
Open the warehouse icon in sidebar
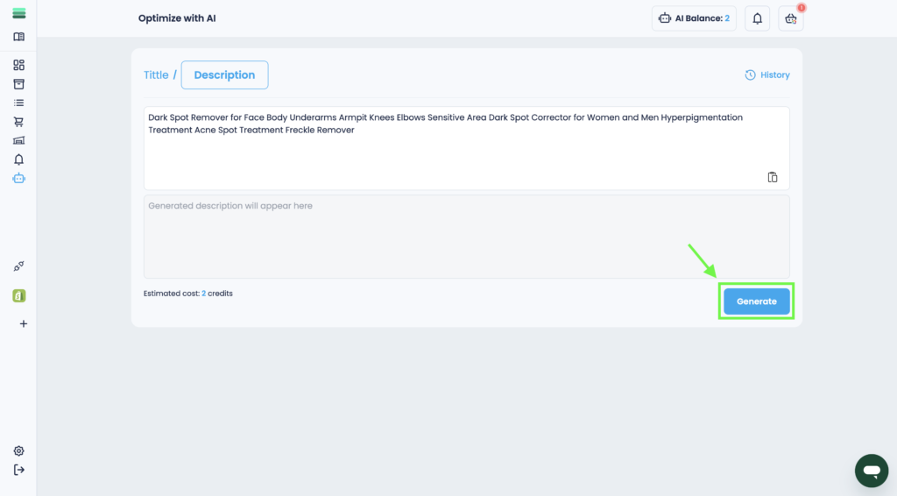coord(18,140)
